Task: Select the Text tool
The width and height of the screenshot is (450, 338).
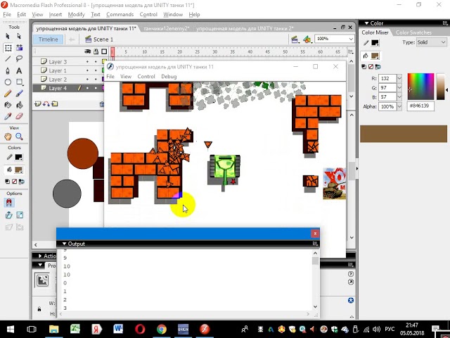Action: click(x=19, y=70)
